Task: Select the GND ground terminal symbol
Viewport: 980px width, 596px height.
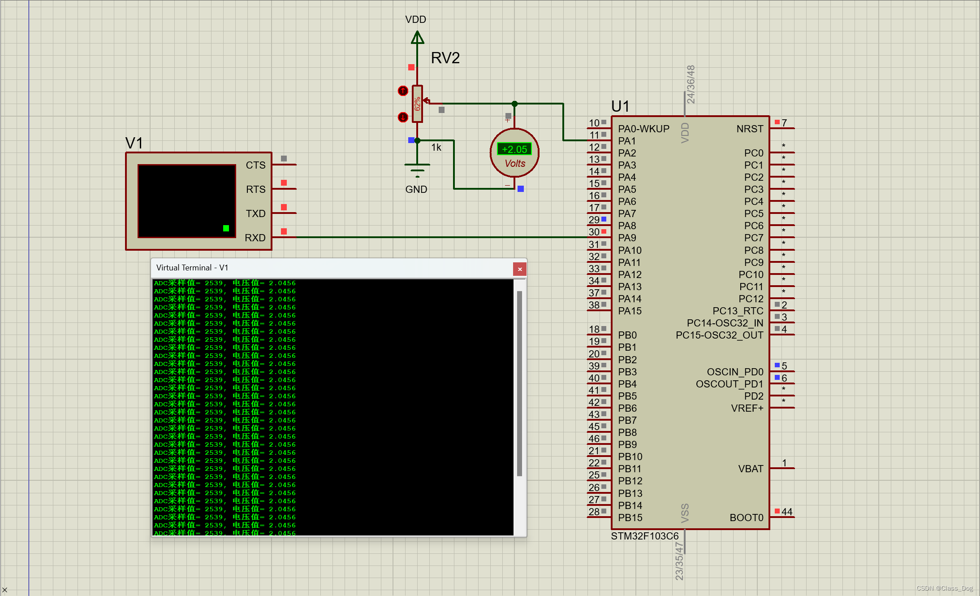Action: coord(417,170)
